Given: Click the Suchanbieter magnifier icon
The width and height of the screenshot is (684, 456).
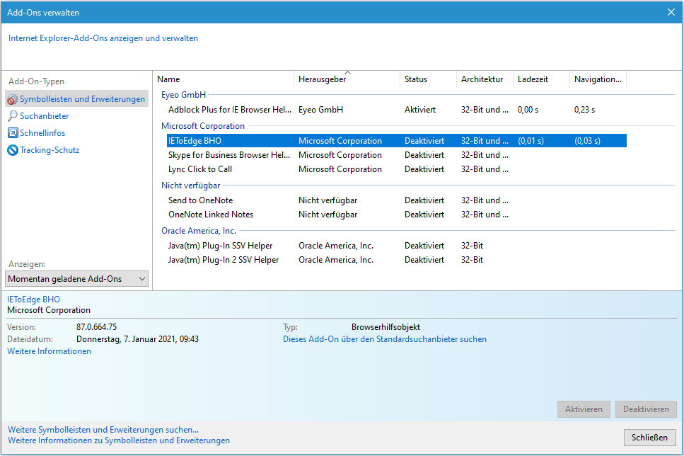Looking at the screenshot, I should tap(13, 115).
